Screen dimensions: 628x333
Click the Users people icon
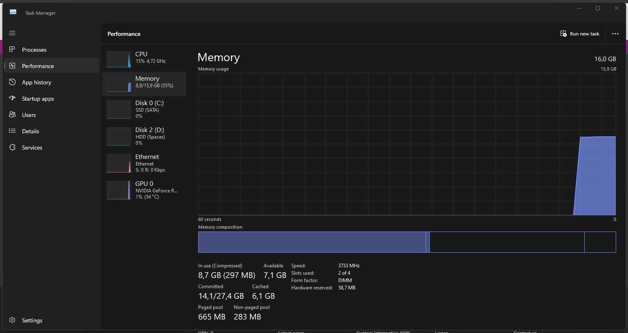coord(12,115)
